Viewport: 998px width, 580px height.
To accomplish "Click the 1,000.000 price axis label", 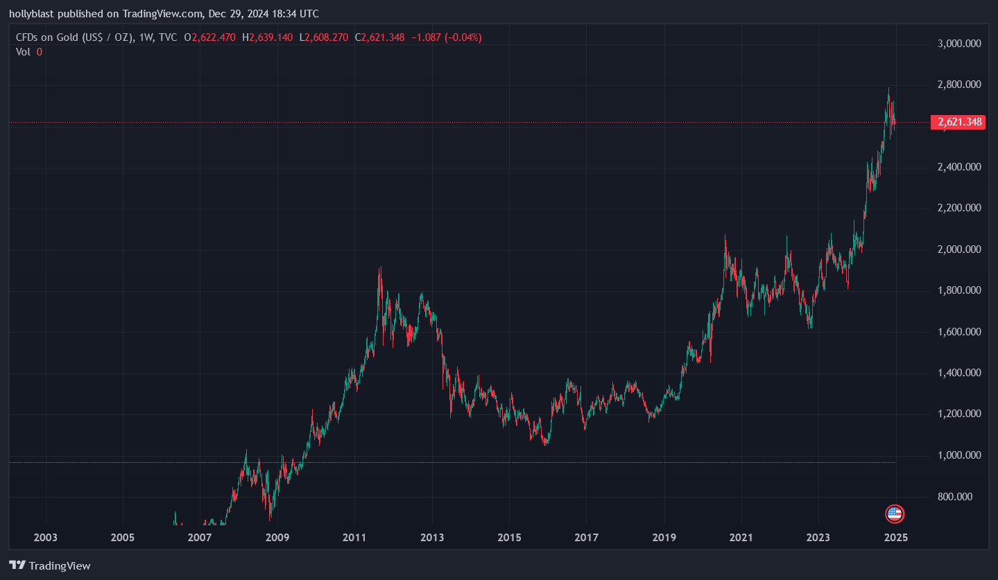I will click(960, 455).
